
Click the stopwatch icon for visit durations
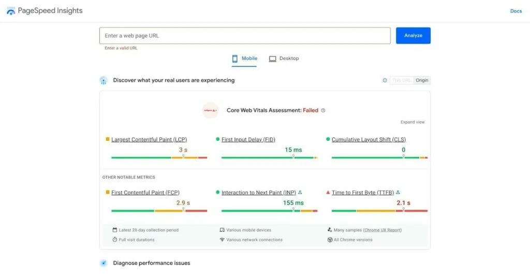point(114,239)
